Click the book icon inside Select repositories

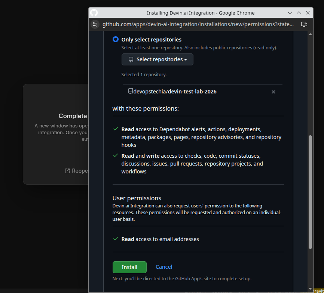[131, 60]
